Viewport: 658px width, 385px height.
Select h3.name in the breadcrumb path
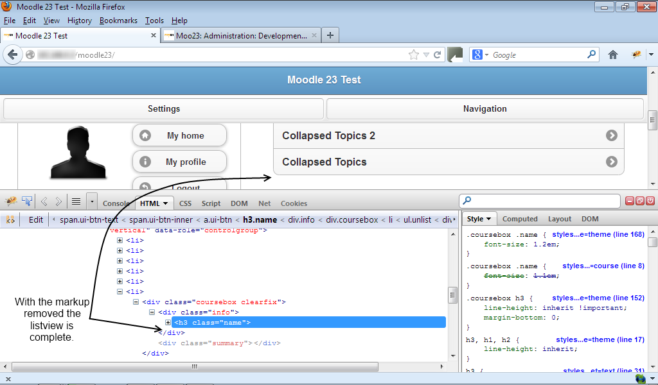260,219
